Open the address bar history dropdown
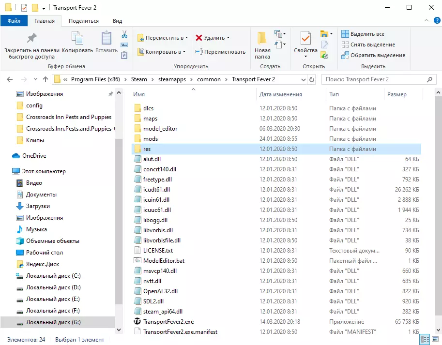This screenshot has height=345, width=442. coord(304,79)
